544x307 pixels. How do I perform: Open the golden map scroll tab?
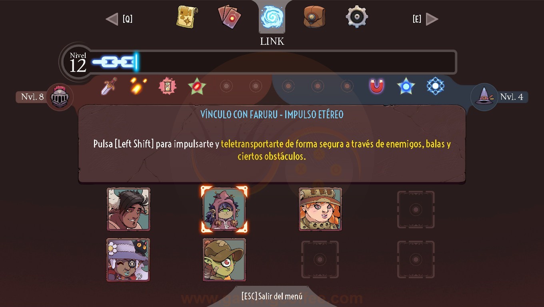(x=187, y=17)
